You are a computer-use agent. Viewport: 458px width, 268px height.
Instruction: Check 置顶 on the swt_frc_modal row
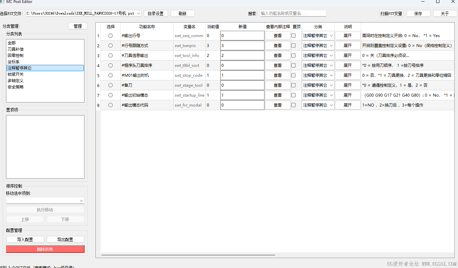(x=294, y=105)
